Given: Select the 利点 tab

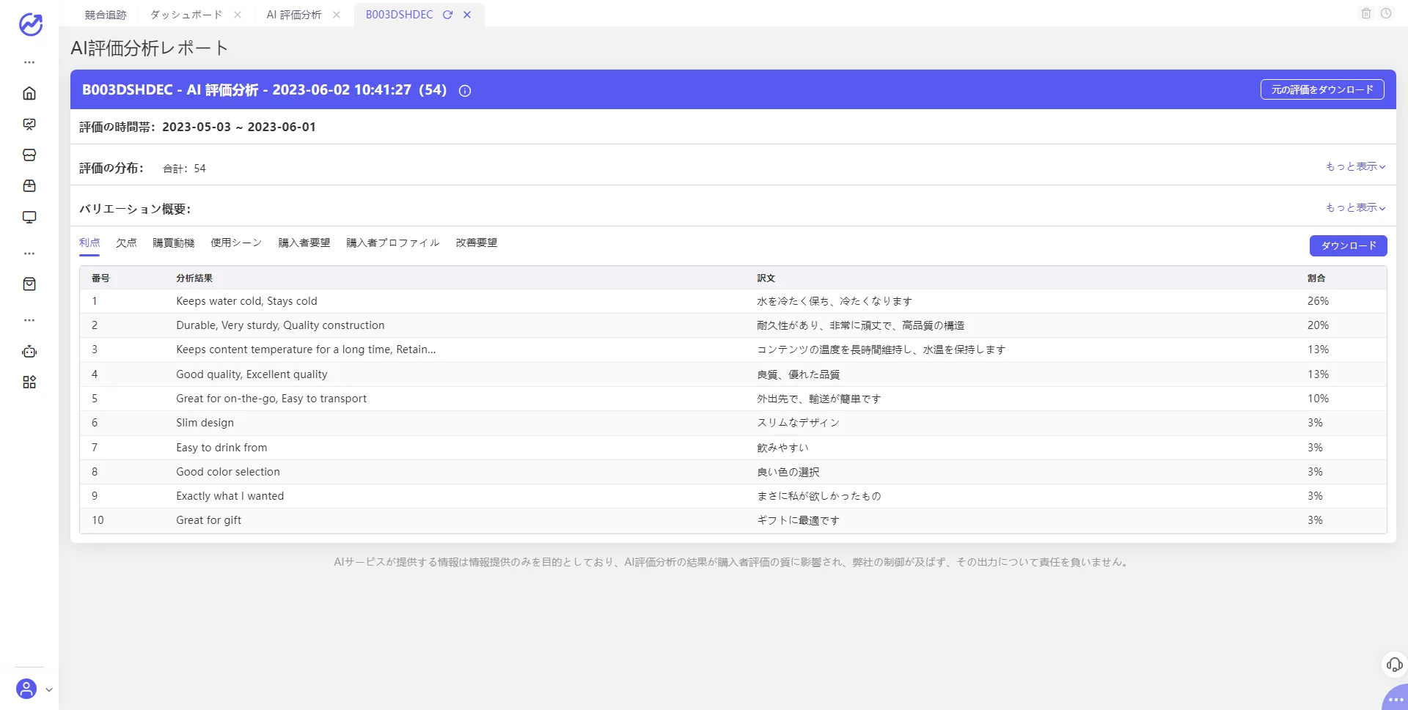Looking at the screenshot, I should tap(89, 243).
